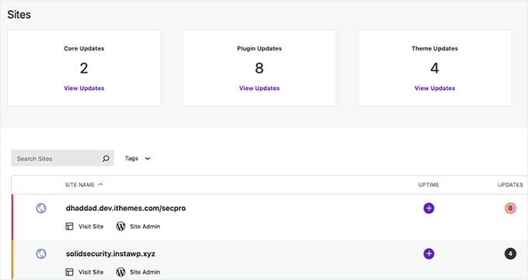Add uptime monitoring for solidsecurity.instawp.xyz

pos(429,254)
